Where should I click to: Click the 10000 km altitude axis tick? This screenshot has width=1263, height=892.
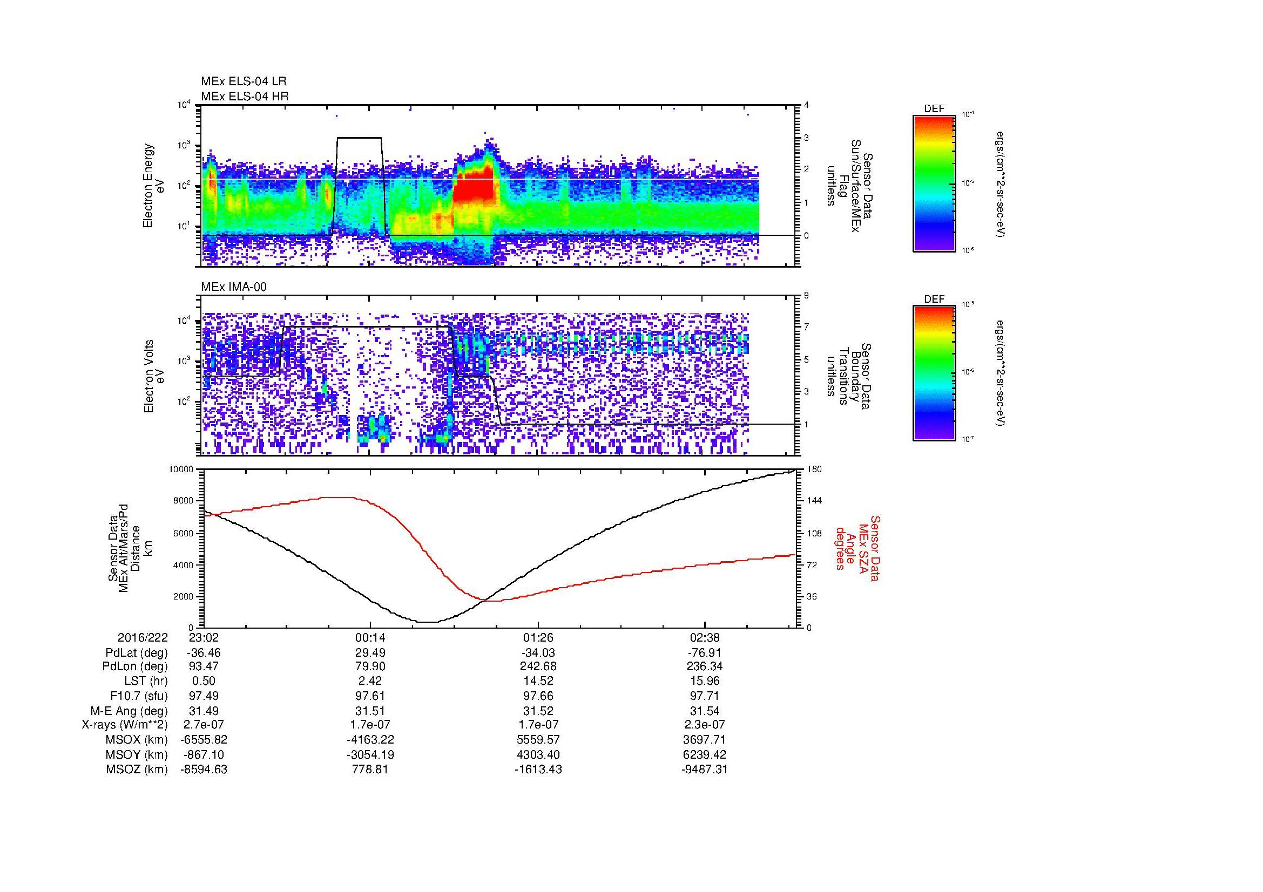181,469
